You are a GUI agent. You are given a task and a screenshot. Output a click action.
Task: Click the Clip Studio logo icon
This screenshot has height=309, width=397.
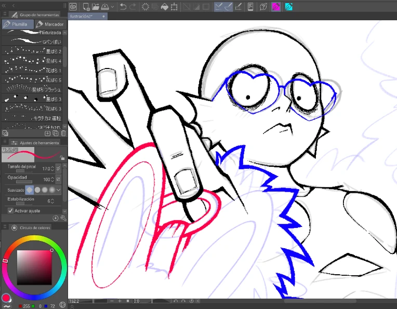[73, 7]
